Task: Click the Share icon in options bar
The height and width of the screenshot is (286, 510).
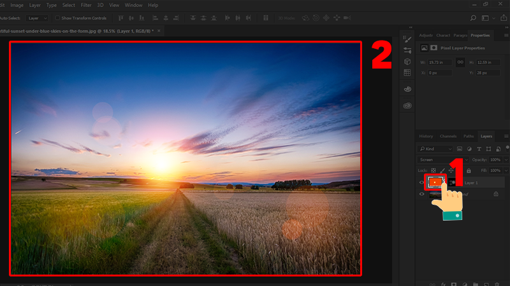Action: pyautogui.click(x=504, y=18)
